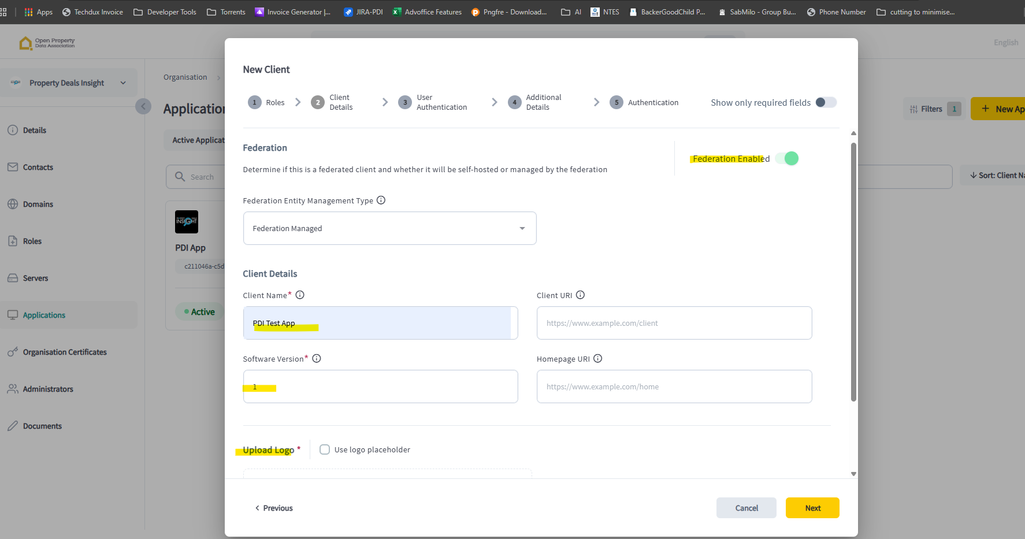Click Active status badge on PDI App
This screenshot has height=539, width=1025.
coord(199,311)
